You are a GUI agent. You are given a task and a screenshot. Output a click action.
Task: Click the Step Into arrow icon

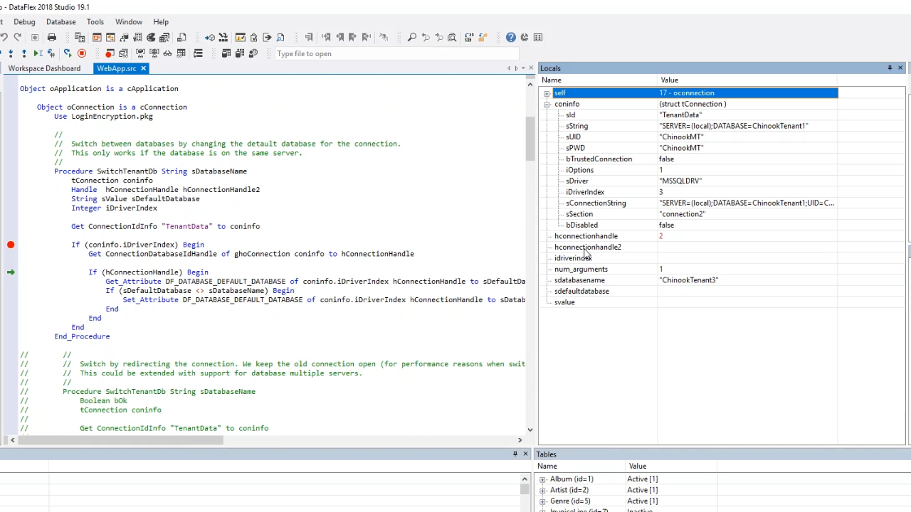(x=11, y=53)
